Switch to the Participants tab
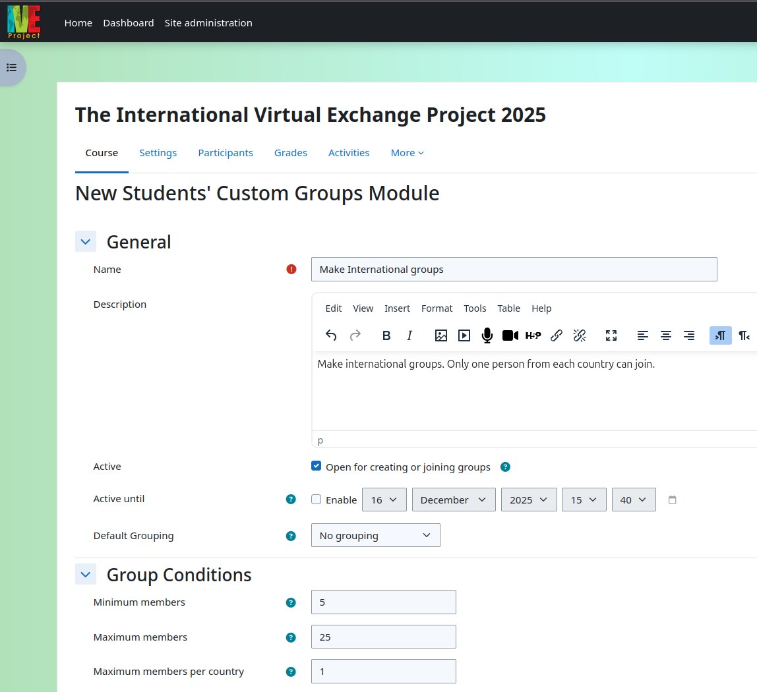This screenshot has width=757, height=692. tap(226, 153)
